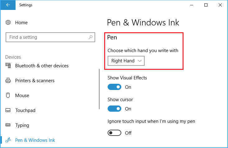Disable the Show cursor toggle

(x=114, y=109)
